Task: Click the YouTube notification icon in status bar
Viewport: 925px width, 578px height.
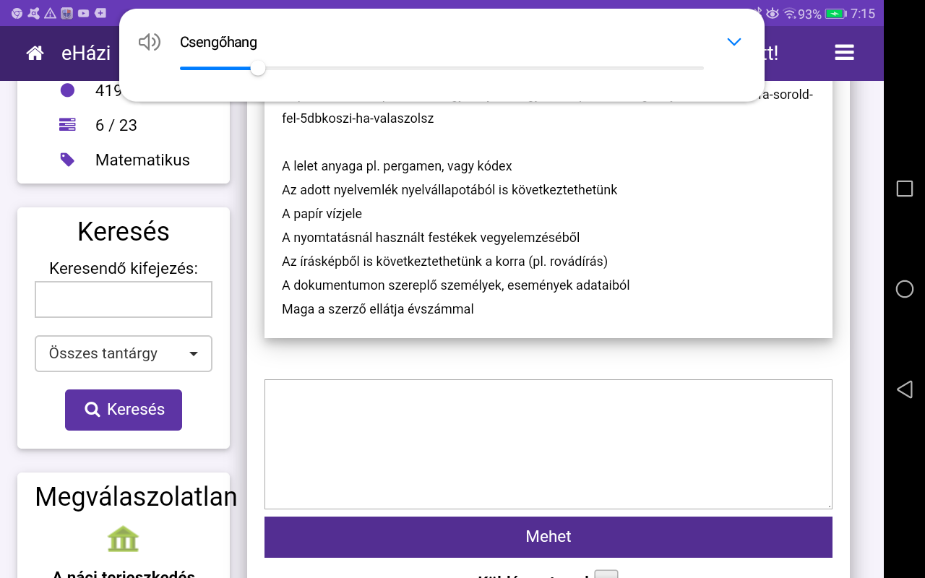Action: tap(83, 13)
